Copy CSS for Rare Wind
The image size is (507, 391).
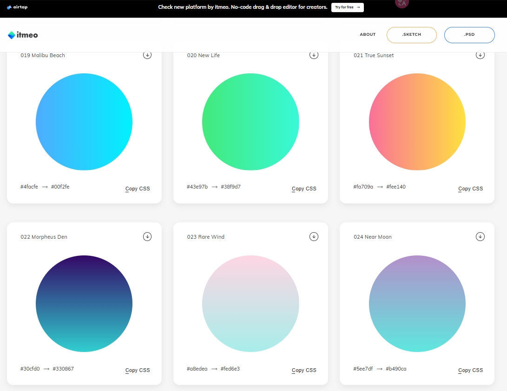click(304, 370)
